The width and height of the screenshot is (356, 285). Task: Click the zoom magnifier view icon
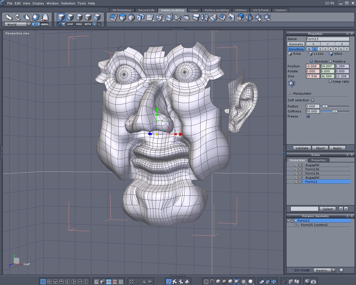click(144, 282)
